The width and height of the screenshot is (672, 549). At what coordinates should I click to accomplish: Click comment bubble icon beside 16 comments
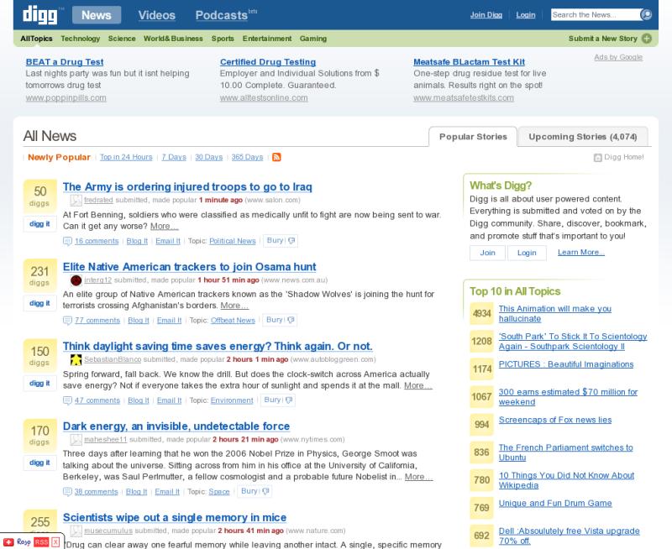67,241
